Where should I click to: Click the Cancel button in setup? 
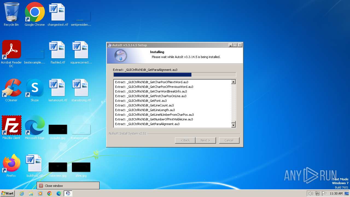click(229, 140)
